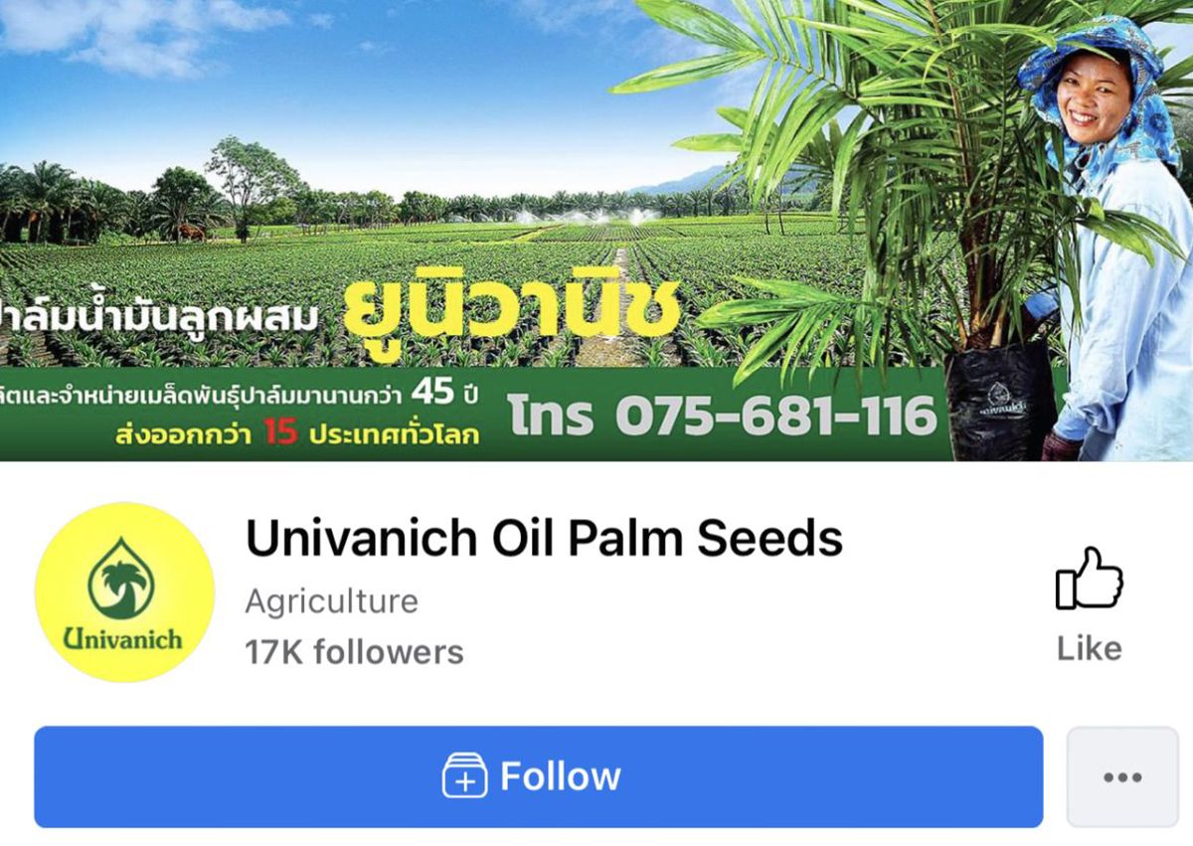
Task: Click the phone number 075-681-116 on banner
Action: 775,415
